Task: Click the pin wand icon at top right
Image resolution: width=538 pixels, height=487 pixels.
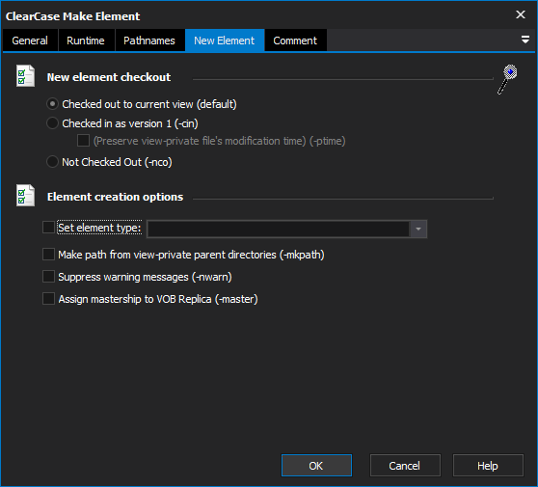Action: [x=507, y=79]
